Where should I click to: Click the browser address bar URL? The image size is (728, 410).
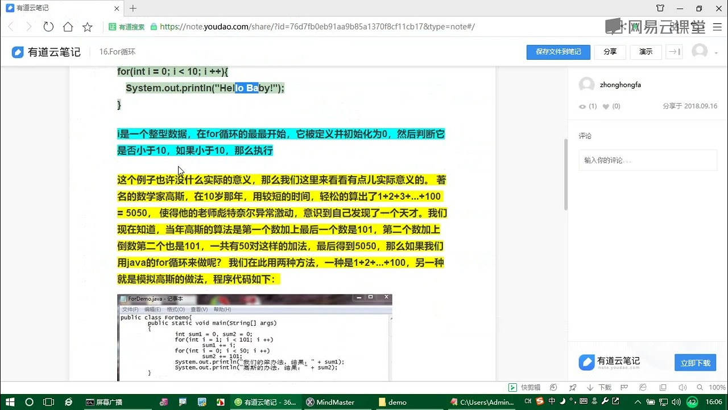[x=317, y=27]
